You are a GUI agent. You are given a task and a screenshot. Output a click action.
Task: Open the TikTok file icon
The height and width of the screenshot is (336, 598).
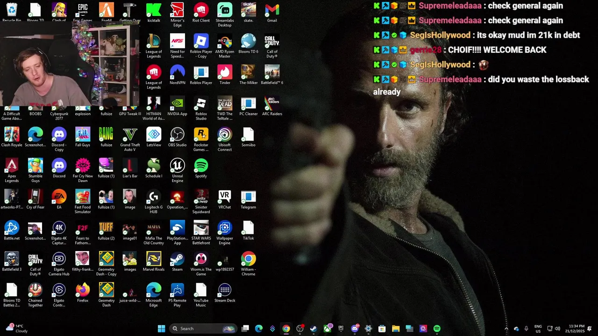click(249, 231)
